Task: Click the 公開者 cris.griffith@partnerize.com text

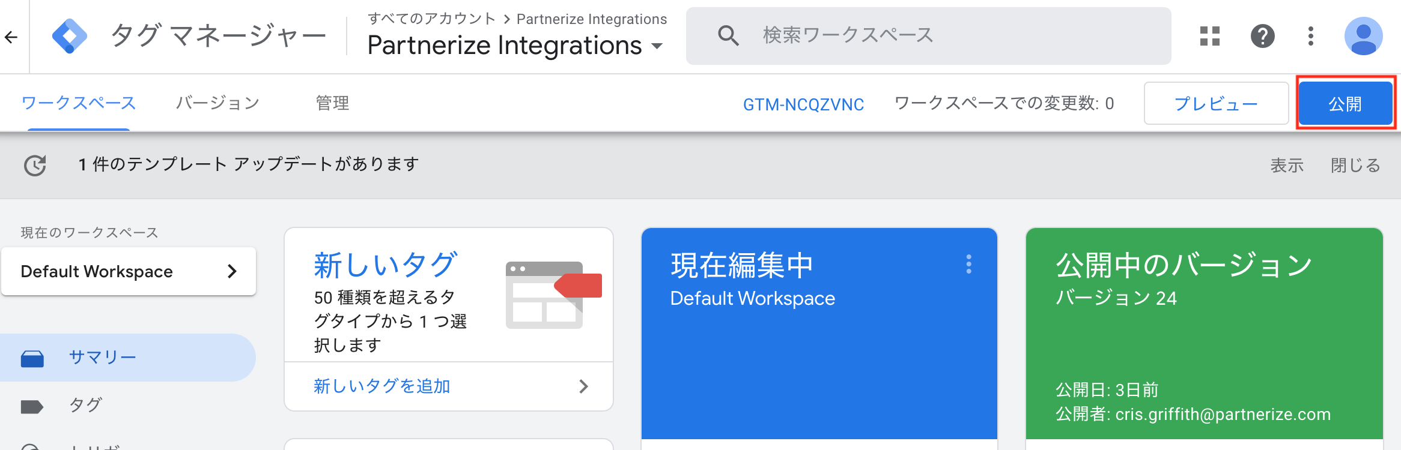Action: [1193, 414]
